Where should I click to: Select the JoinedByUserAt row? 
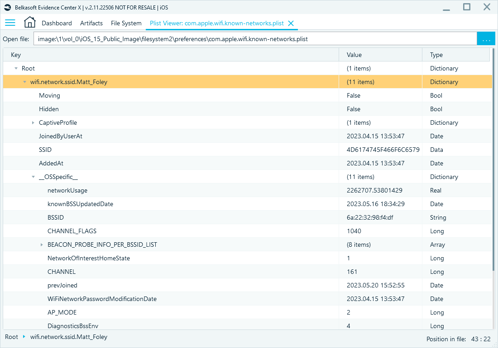[x=247, y=136]
